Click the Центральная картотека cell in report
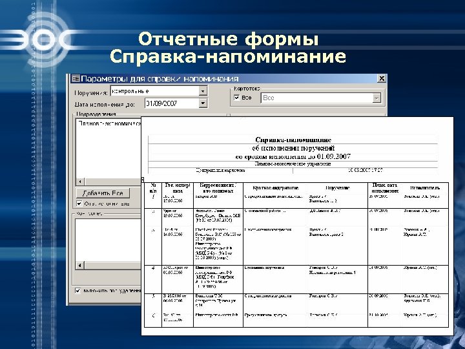The image size is (465, 349). (221, 171)
